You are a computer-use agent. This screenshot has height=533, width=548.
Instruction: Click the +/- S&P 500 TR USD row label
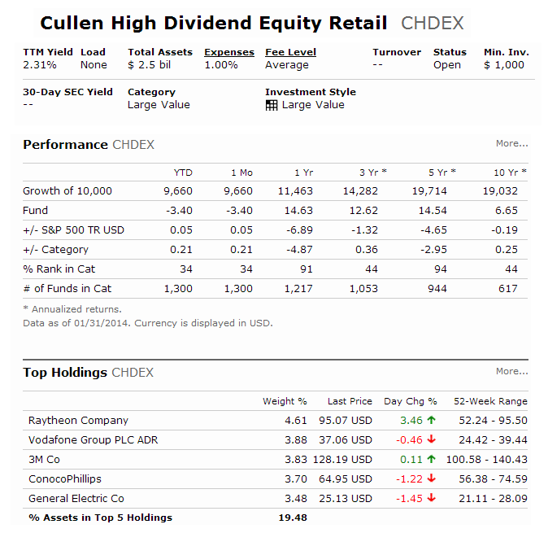coord(73,230)
